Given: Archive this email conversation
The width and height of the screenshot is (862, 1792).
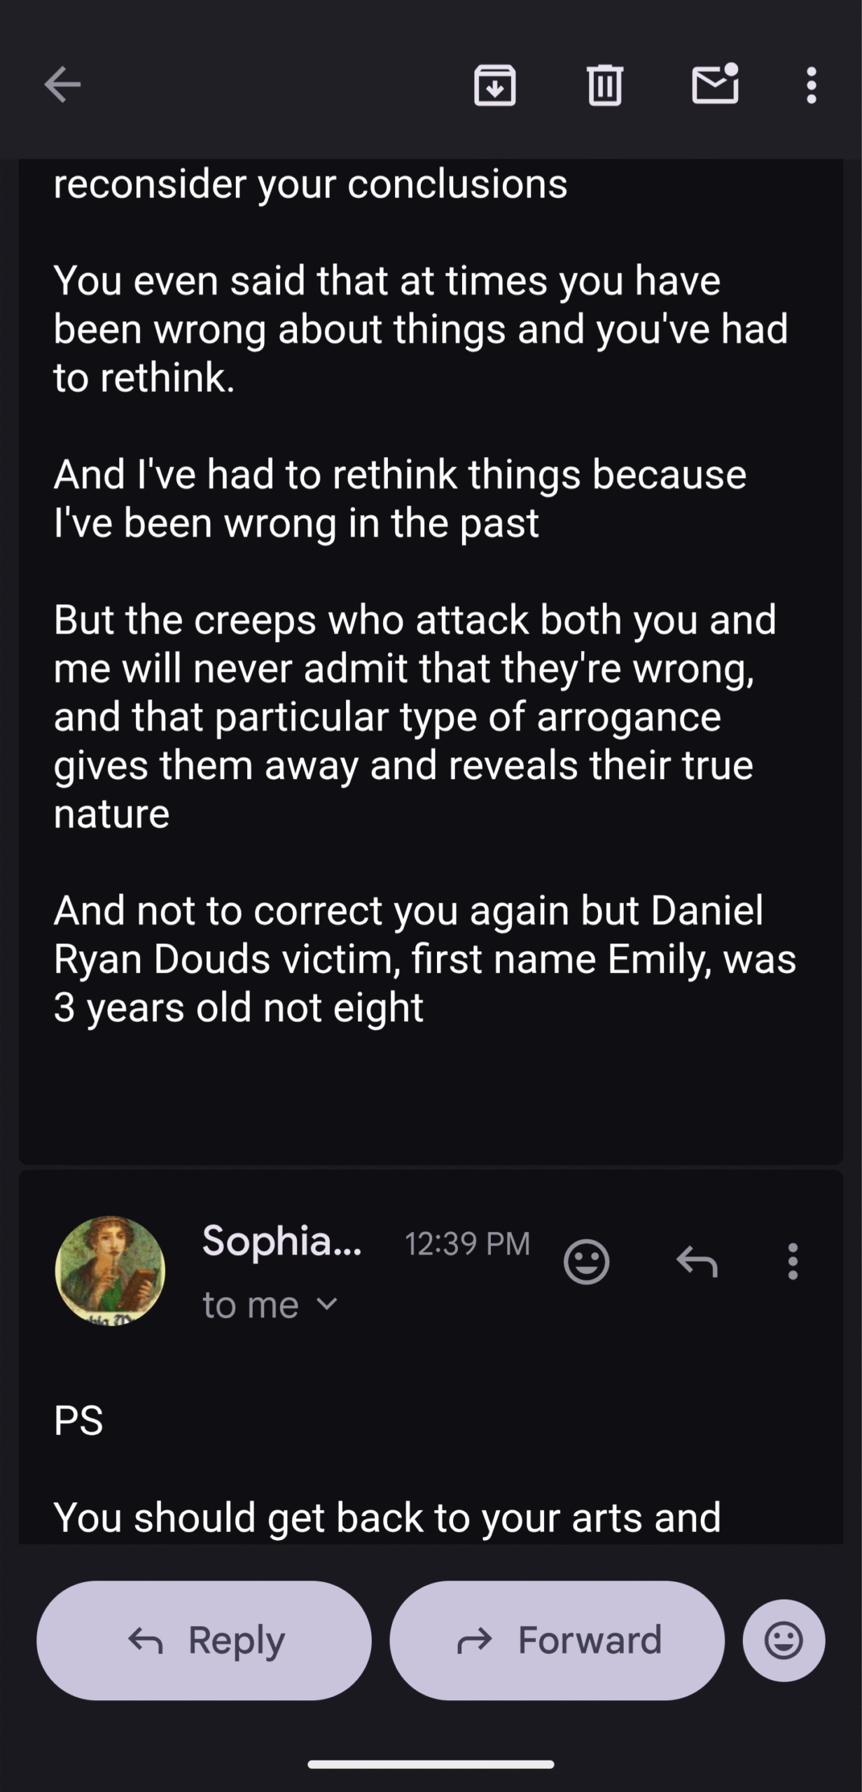Looking at the screenshot, I should 495,85.
